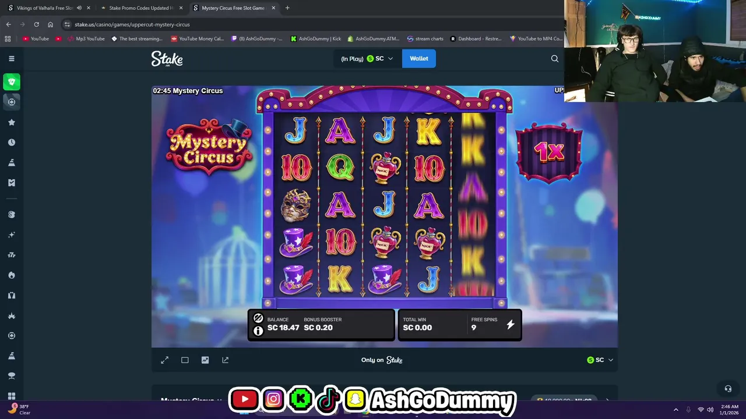Viewport: 746px width, 419px height.
Task: Click the Free Spins count 9
Action: [474, 328]
